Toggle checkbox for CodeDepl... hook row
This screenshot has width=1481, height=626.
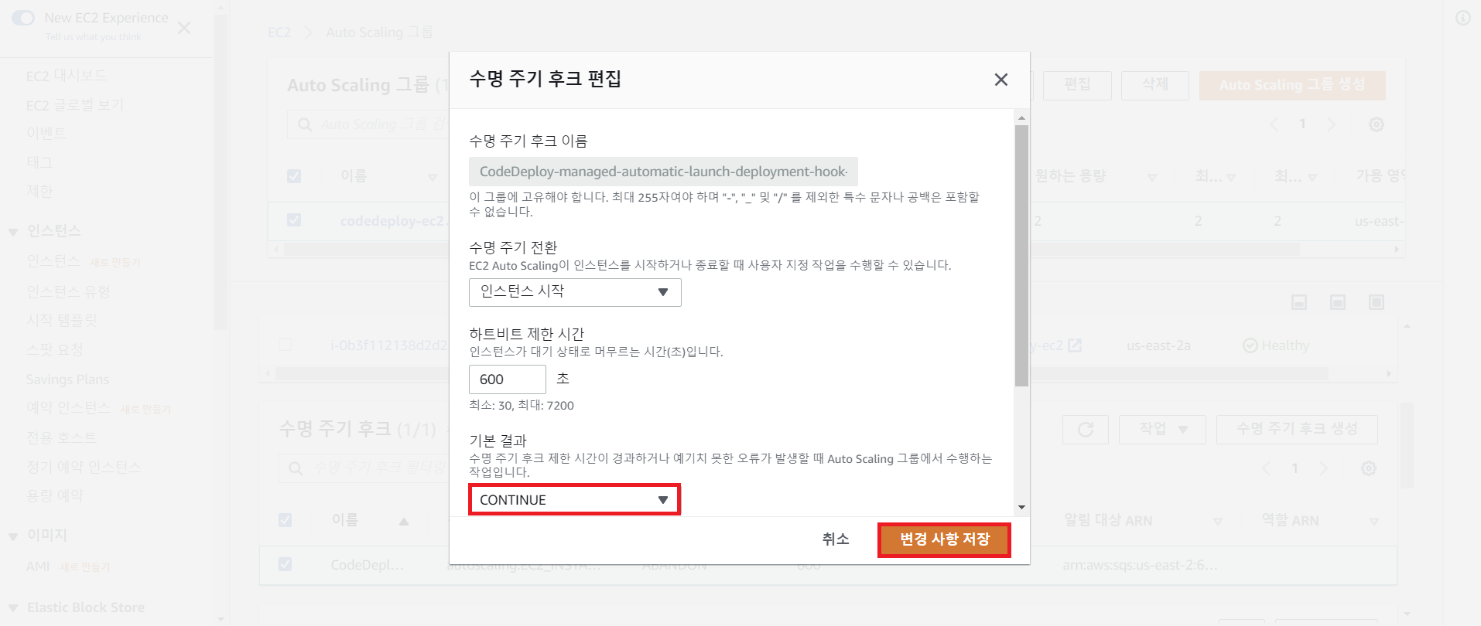click(286, 564)
